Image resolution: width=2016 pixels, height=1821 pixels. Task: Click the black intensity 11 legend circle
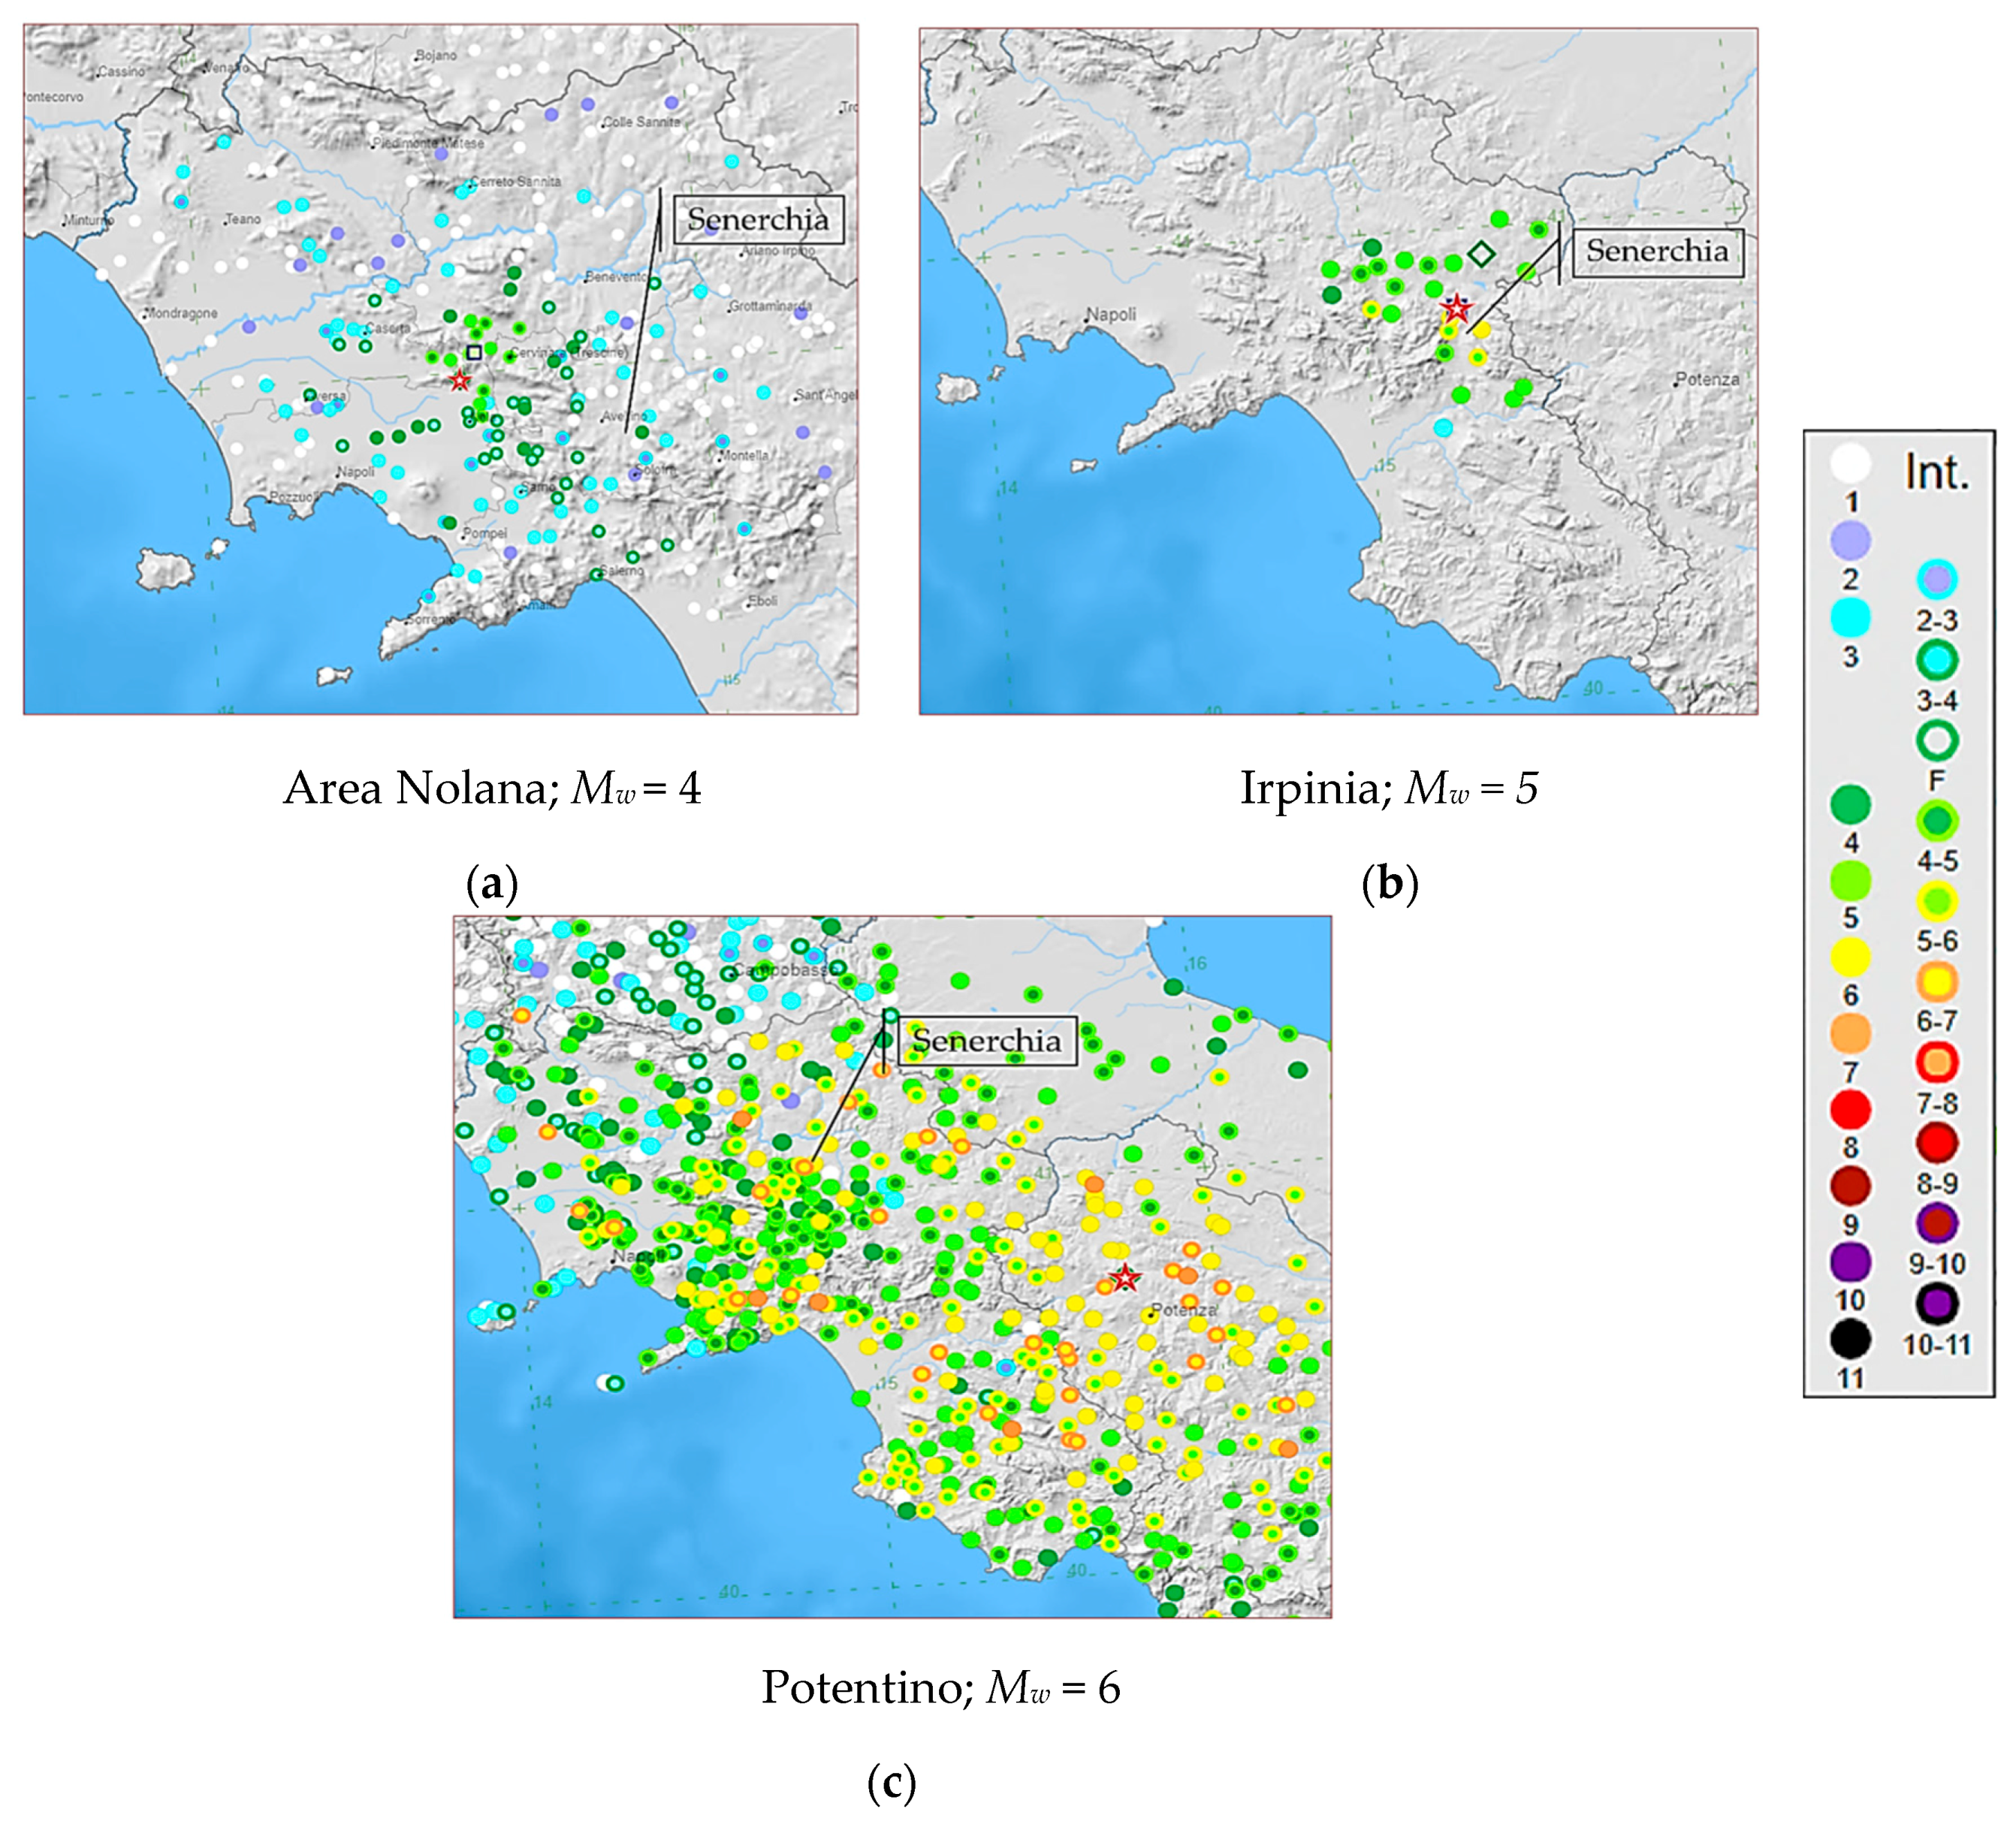click(1850, 1339)
